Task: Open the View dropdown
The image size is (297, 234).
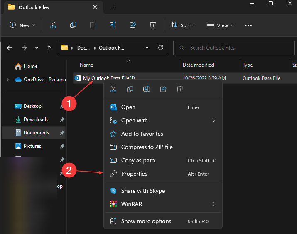Action: 220,25
